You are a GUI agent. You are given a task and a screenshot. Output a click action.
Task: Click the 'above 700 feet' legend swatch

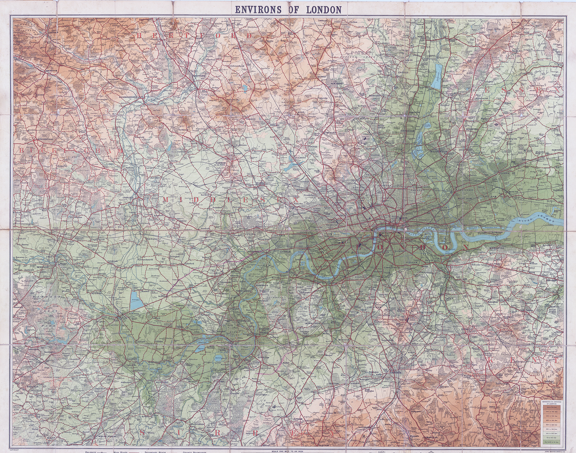coord(551,407)
